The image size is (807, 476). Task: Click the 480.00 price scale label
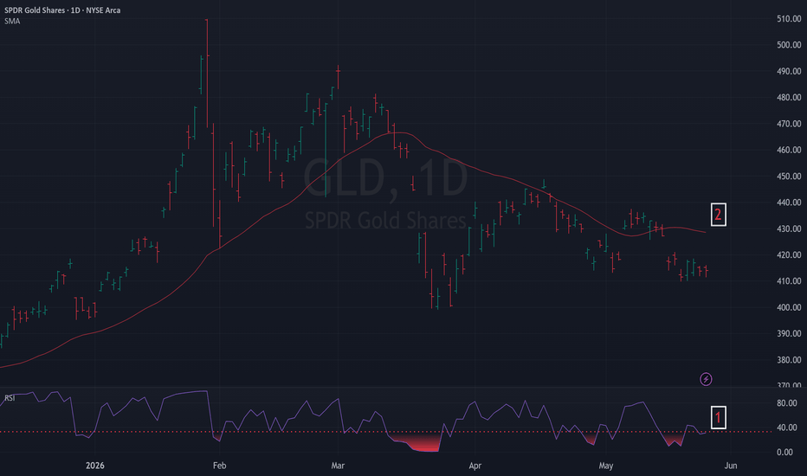[x=789, y=97]
